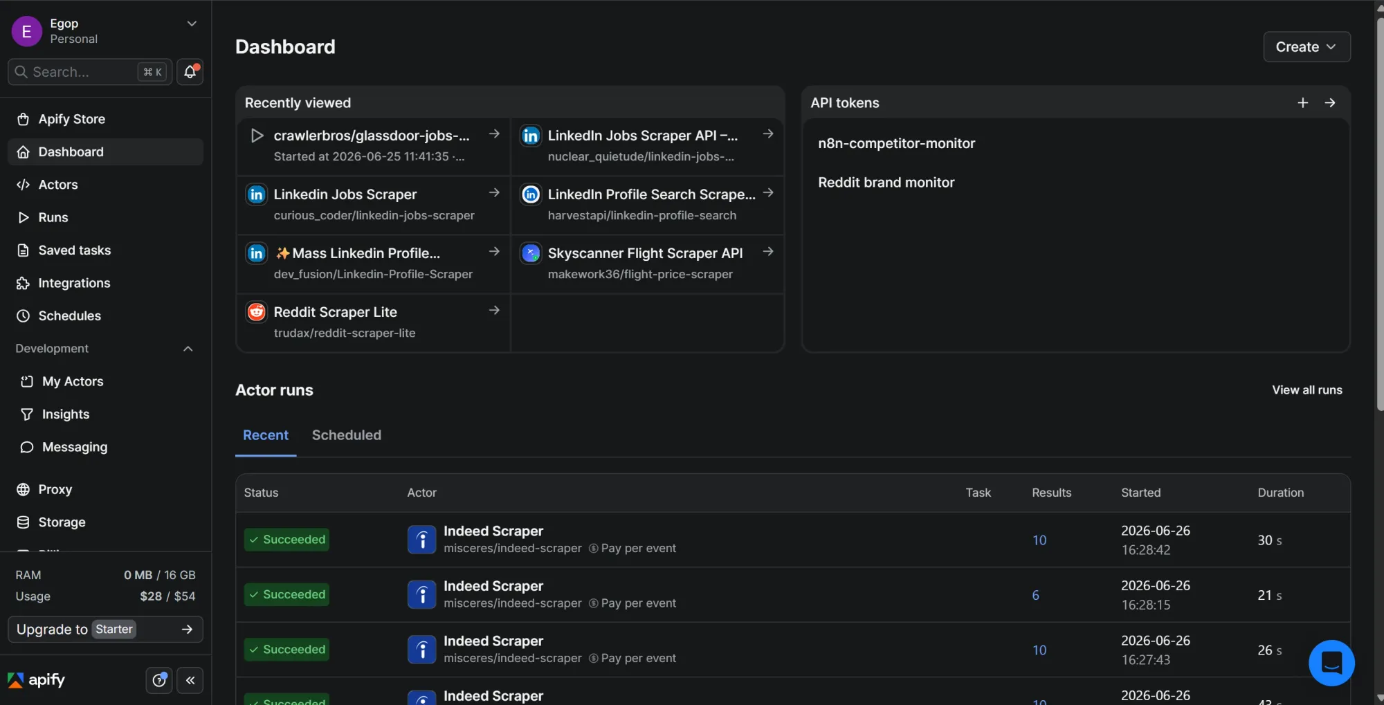Click Mass Linkedin Profile logo
The image size is (1384, 705).
256,253
